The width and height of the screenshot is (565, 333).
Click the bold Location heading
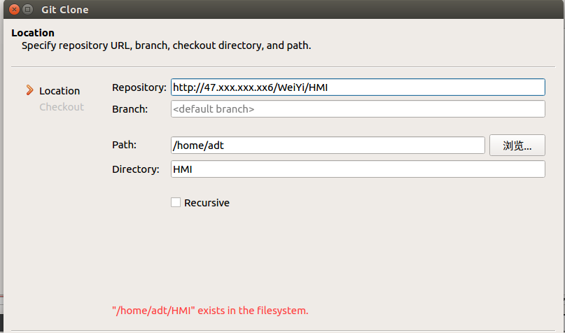click(33, 33)
